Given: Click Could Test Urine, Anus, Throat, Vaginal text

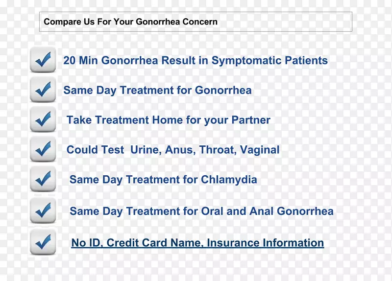Looking at the screenshot, I should [x=173, y=150].
